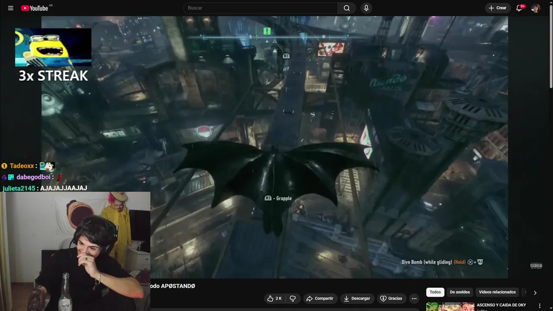This screenshot has width=553, height=311.
Task: Like the video with thumbs up
Action: point(275,298)
